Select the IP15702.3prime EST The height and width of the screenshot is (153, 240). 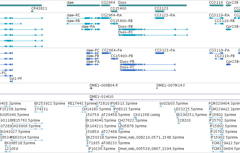216,123
